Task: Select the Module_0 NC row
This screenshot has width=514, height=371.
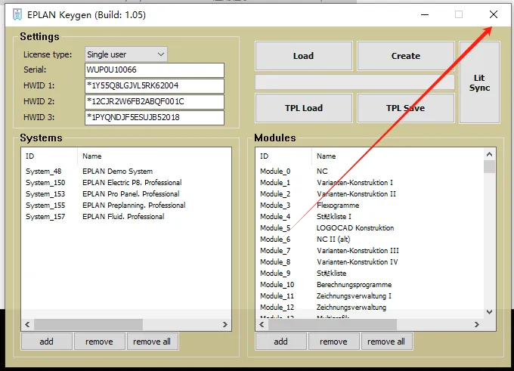Action: point(370,172)
